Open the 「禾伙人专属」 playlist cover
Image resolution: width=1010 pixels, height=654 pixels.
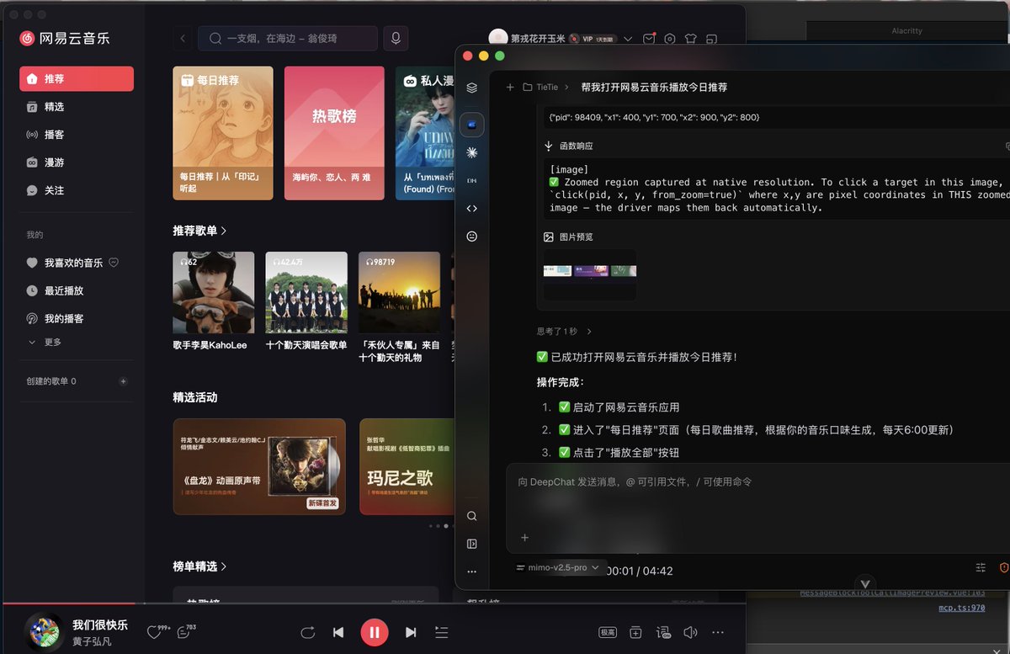[399, 292]
